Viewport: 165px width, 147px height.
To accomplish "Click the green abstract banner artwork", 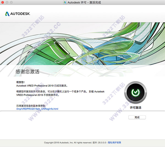I will pyautogui.click(x=82, y=44).
